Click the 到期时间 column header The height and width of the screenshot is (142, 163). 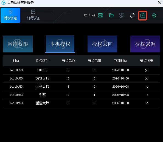tap(120, 61)
